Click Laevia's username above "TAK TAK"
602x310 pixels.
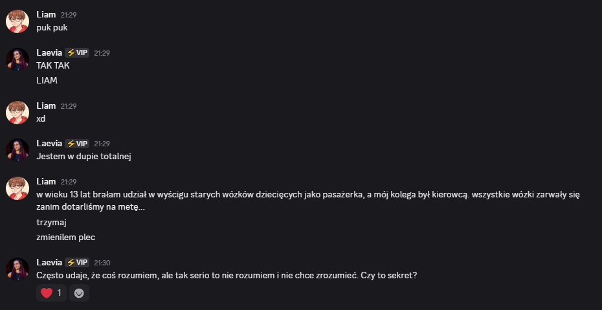[49, 53]
